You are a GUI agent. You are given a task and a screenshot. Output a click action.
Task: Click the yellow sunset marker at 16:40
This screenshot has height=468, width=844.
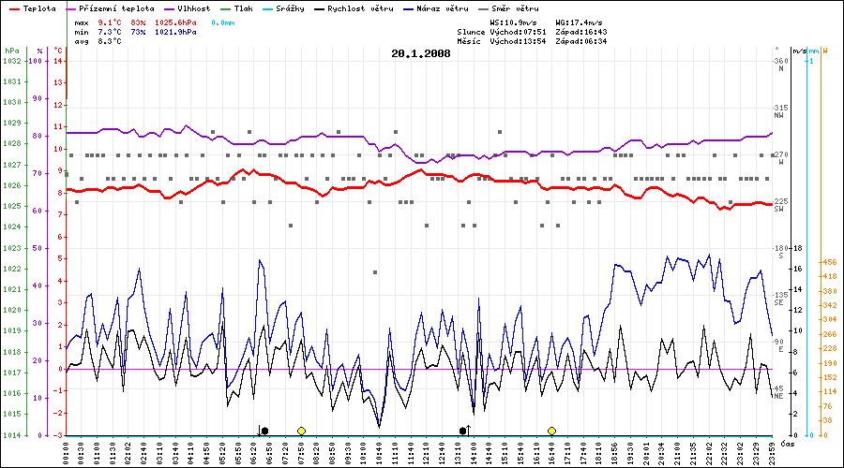click(551, 431)
